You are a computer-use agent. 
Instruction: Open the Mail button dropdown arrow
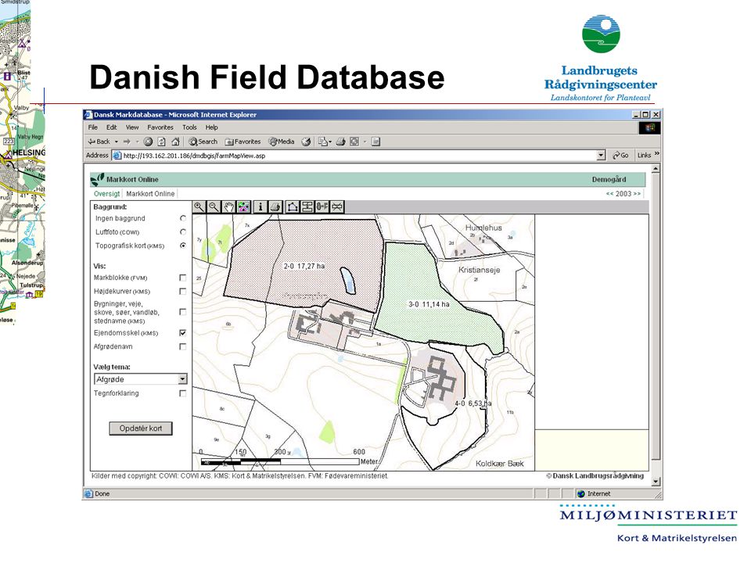(x=330, y=142)
